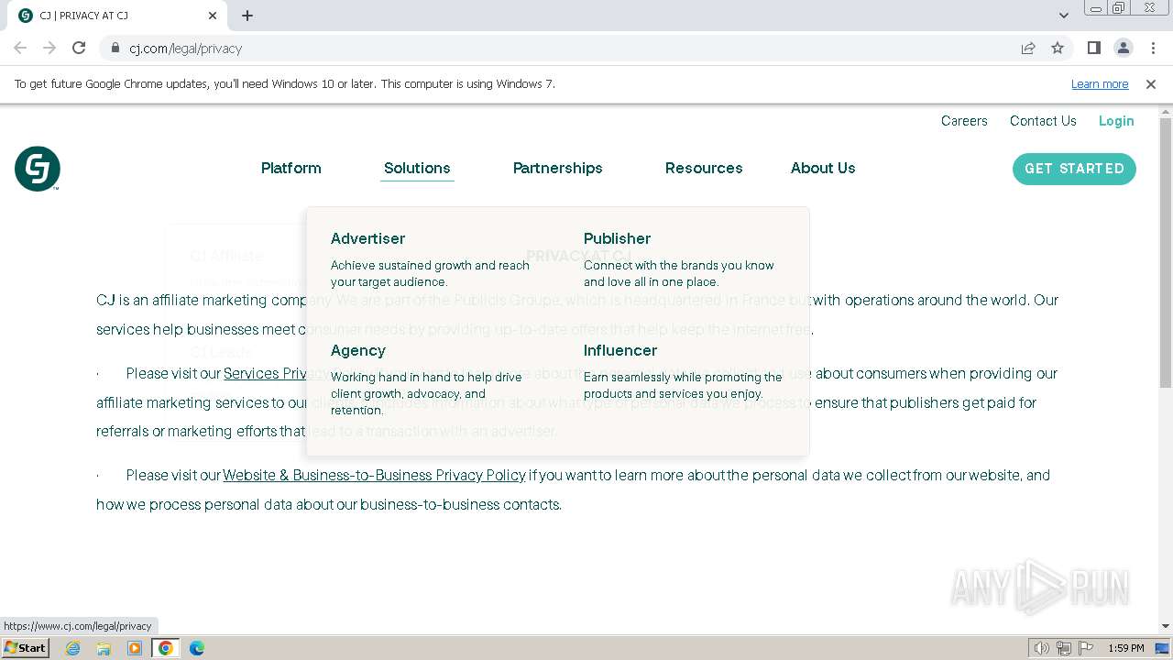Click the taskbar clock showing 1:59 PM
Viewport: 1173px width, 660px height.
tap(1125, 648)
